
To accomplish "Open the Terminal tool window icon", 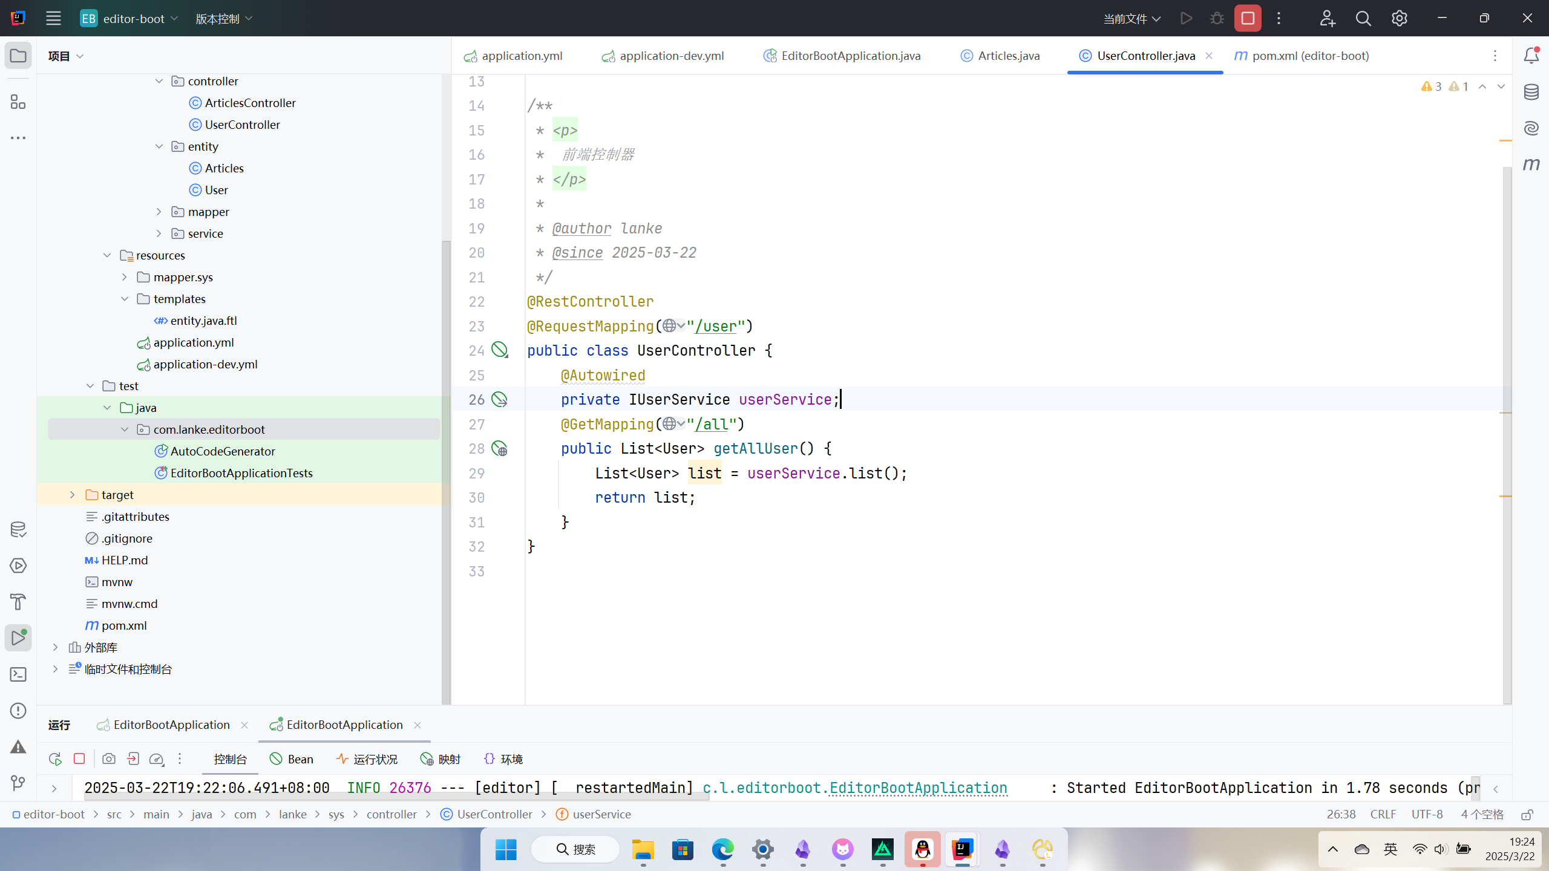I will point(18,674).
